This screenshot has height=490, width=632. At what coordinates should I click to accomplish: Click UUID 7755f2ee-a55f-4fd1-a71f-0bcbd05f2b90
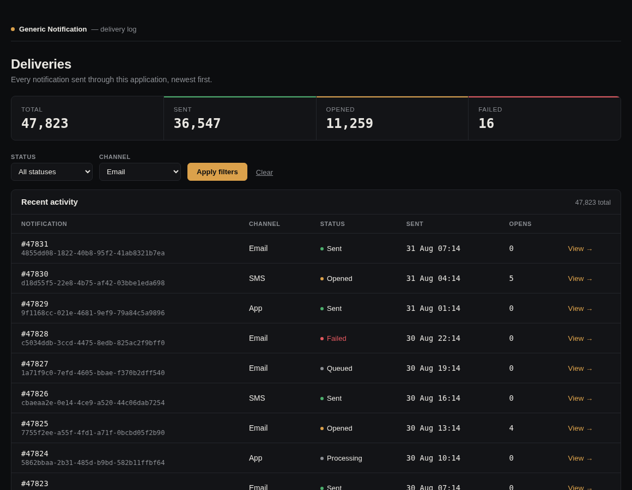pos(93,433)
